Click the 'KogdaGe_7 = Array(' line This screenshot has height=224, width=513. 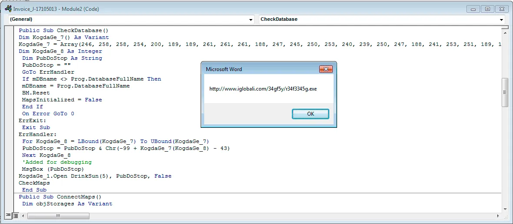(x=260, y=44)
